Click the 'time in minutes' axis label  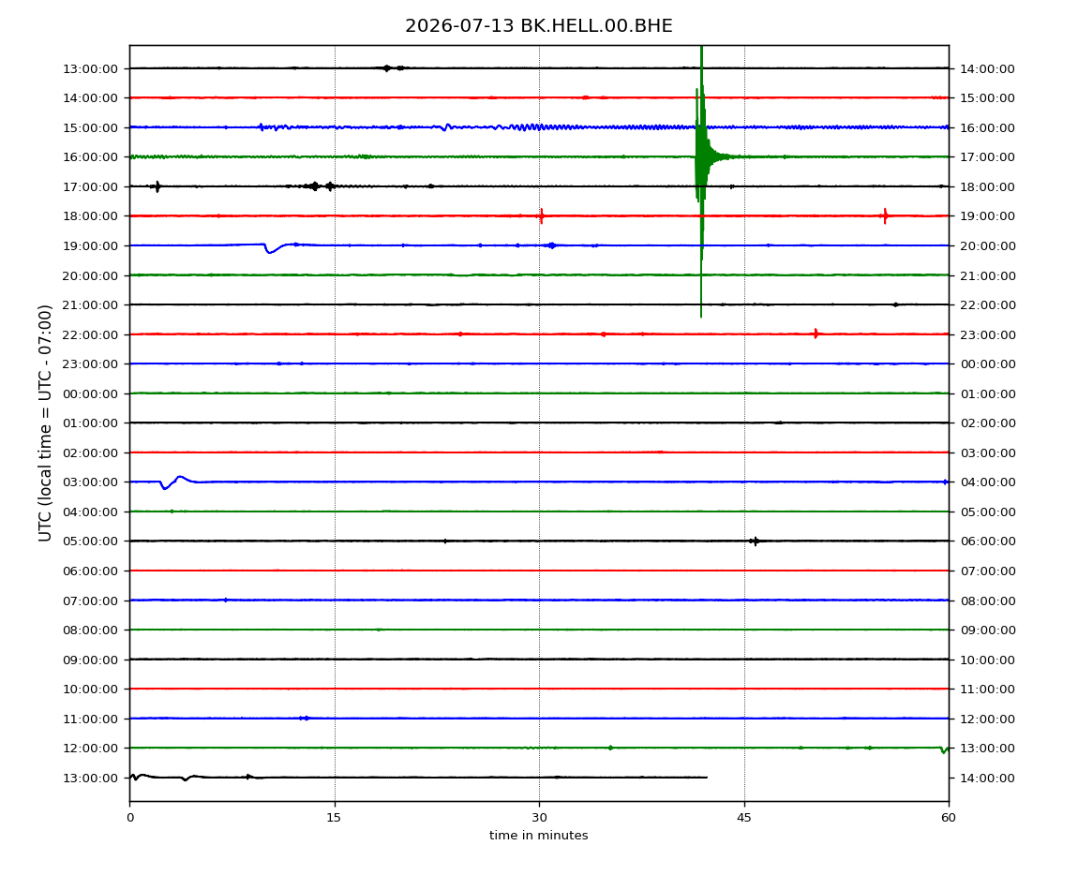pos(538,836)
